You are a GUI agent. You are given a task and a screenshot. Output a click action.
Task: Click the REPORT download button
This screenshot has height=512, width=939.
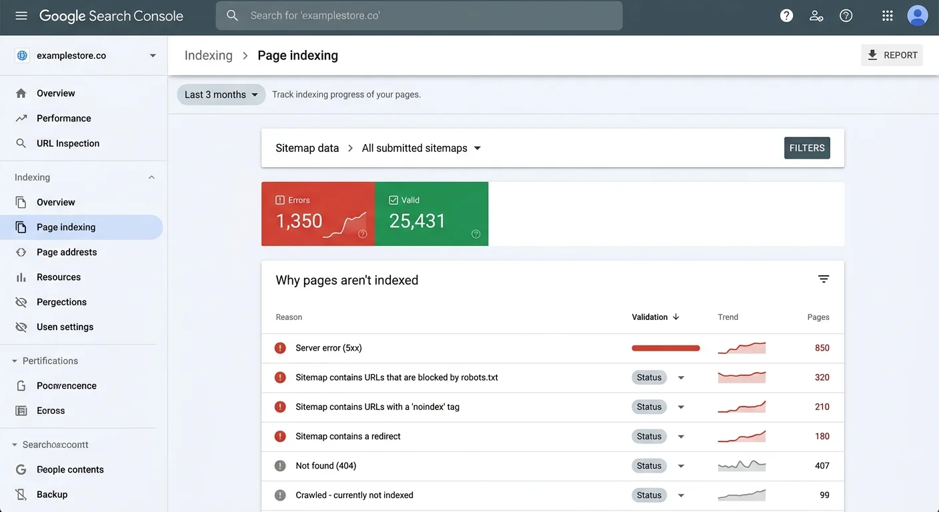tap(892, 55)
